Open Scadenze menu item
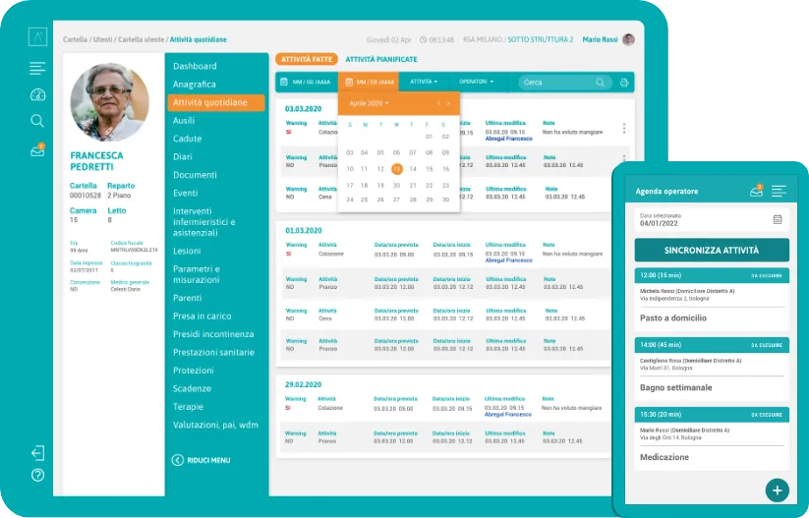The height and width of the screenshot is (518, 809). click(192, 388)
